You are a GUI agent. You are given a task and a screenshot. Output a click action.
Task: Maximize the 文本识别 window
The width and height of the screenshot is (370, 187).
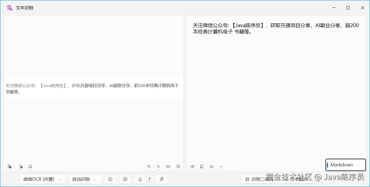tap(348, 8)
